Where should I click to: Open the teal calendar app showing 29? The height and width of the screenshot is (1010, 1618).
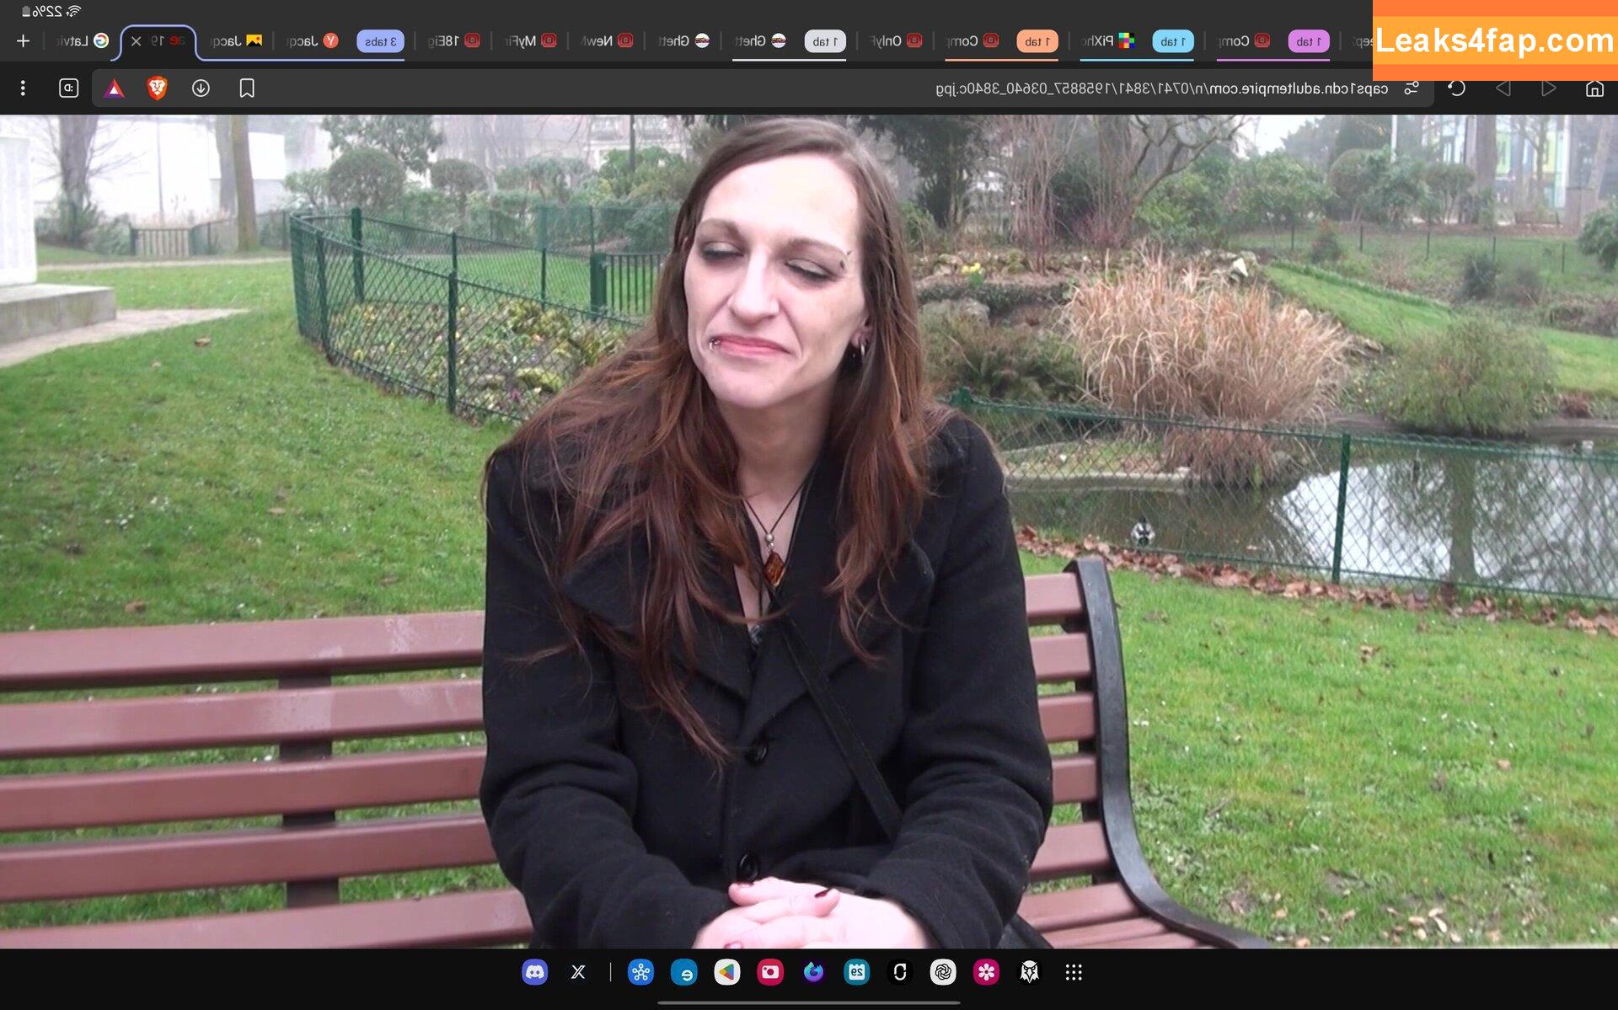tap(857, 972)
